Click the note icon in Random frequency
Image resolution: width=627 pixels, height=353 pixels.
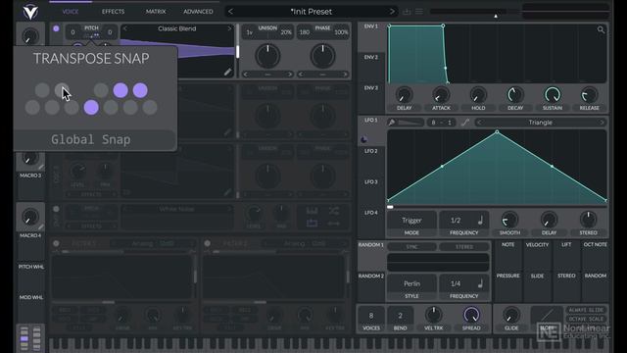[x=480, y=283]
